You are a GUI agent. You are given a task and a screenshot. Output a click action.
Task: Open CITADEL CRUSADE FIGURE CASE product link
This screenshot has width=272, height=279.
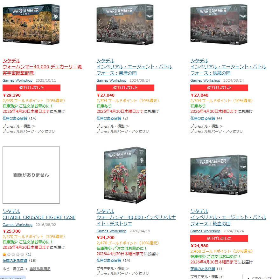[x=39, y=217]
